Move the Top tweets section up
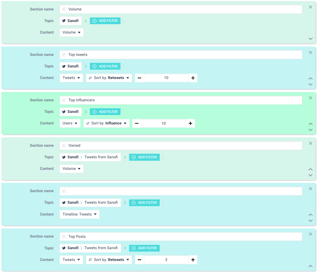 pos(310,78)
